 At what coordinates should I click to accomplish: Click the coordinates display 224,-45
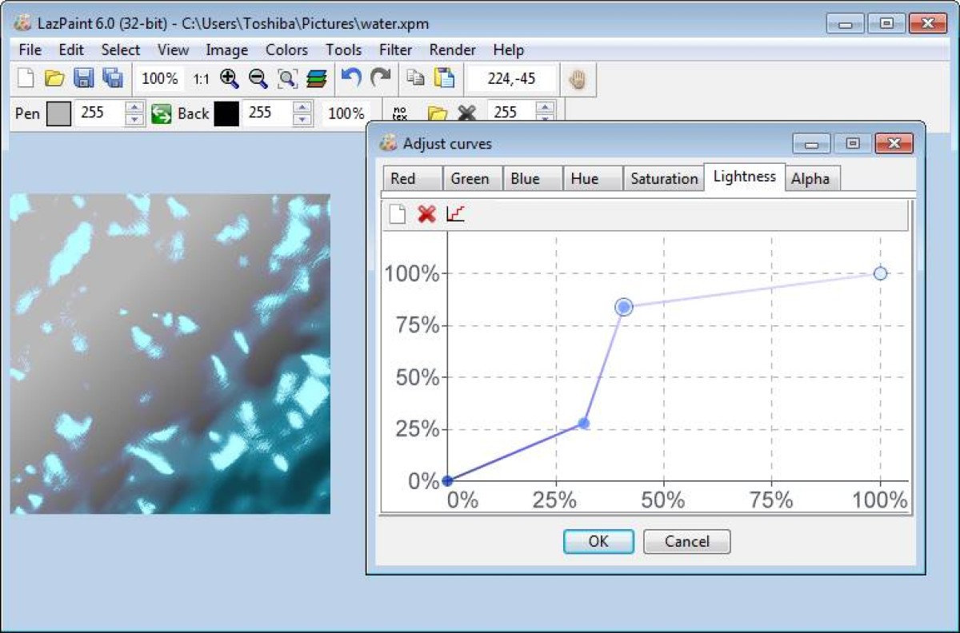coord(512,78)
